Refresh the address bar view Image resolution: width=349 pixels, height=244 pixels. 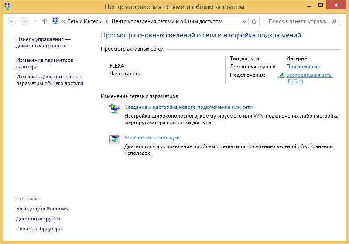(x=255, y=21)
